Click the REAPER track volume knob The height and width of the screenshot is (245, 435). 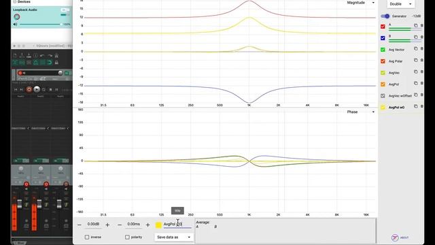tap(60, 73)
